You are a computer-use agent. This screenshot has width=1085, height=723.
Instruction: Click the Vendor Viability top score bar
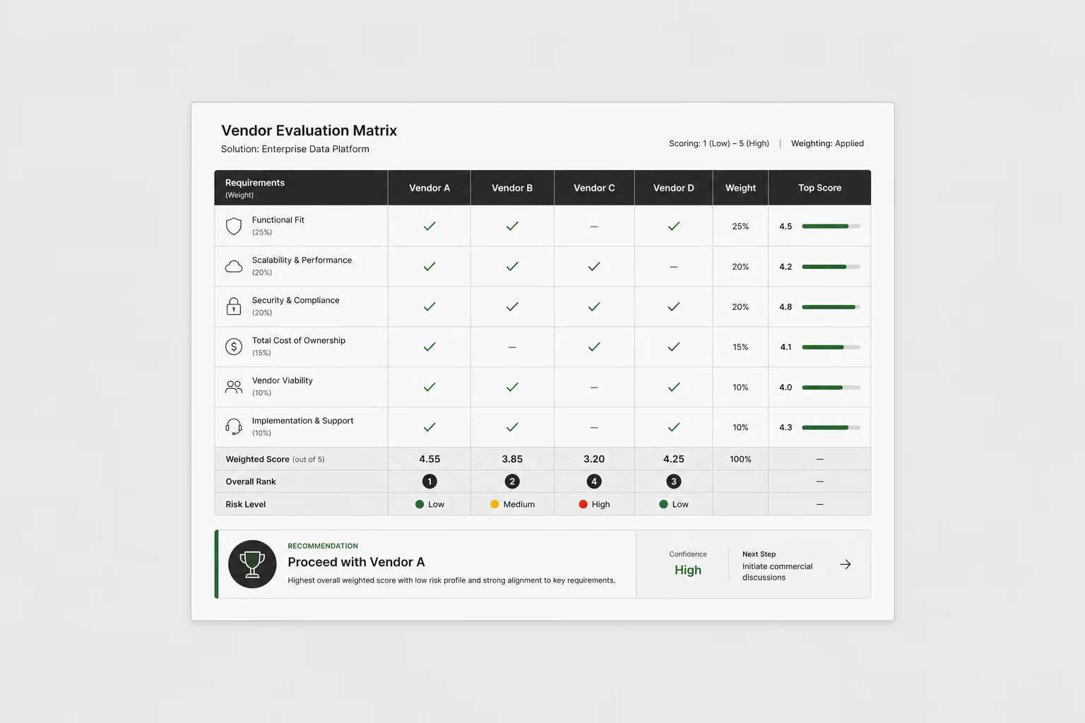[x=831, y=387]
